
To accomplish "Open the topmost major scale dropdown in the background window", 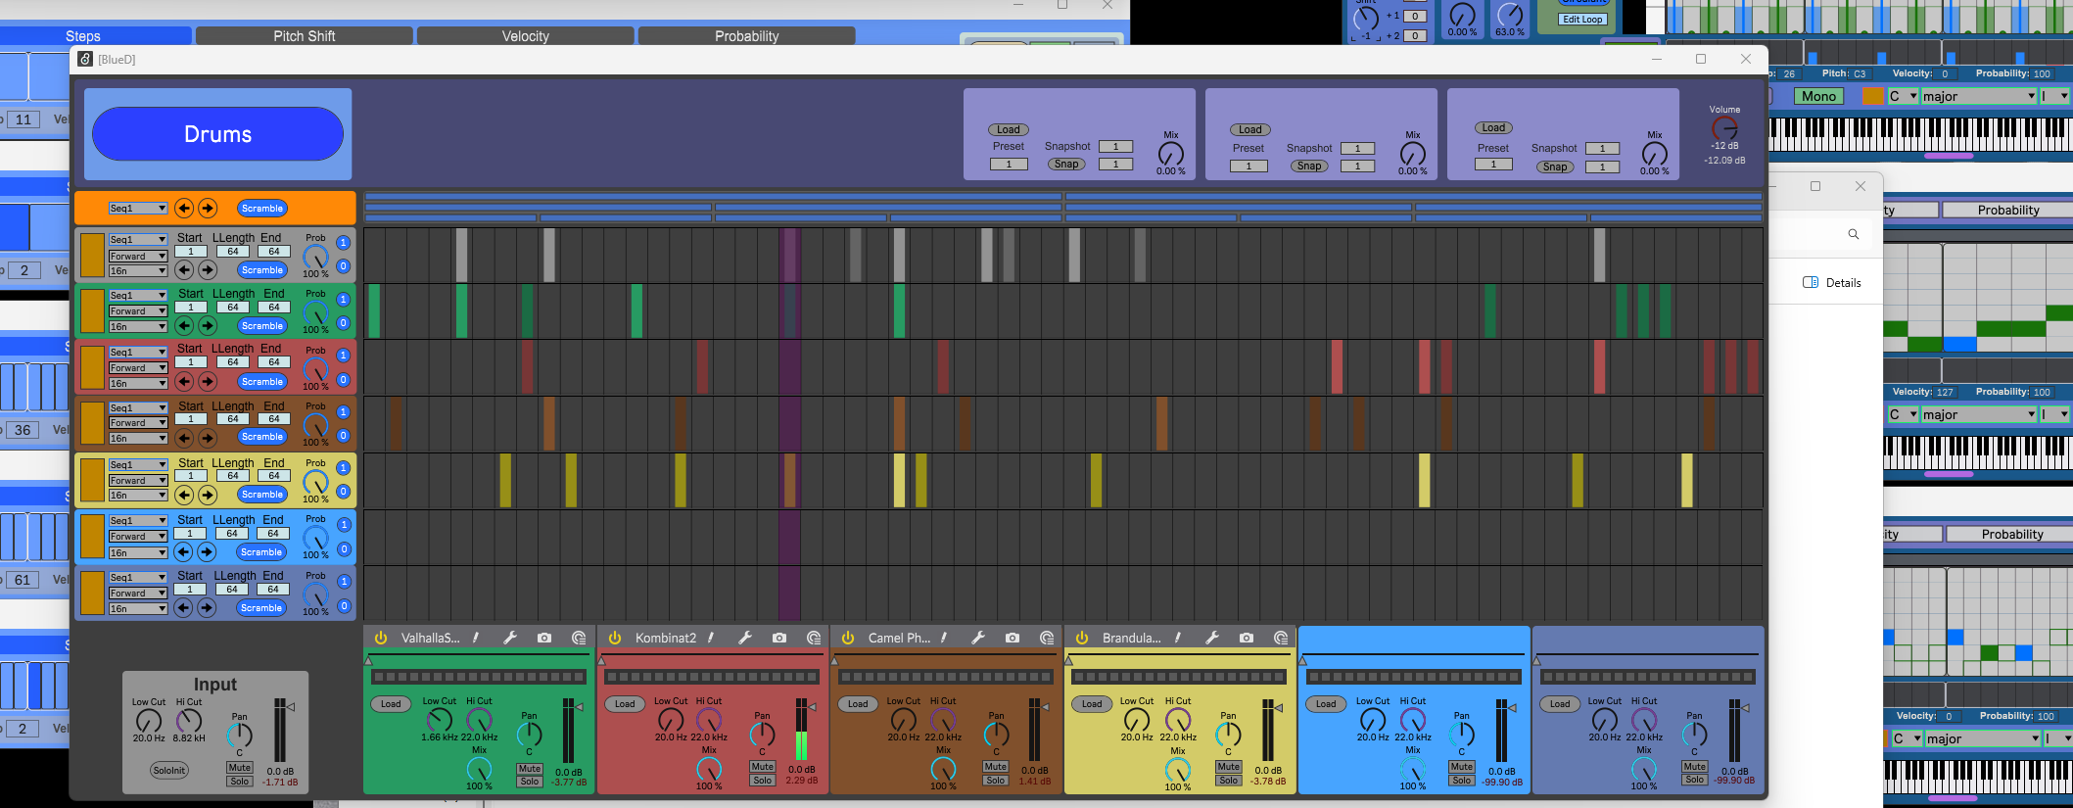I will click(x=1978, y=96).
